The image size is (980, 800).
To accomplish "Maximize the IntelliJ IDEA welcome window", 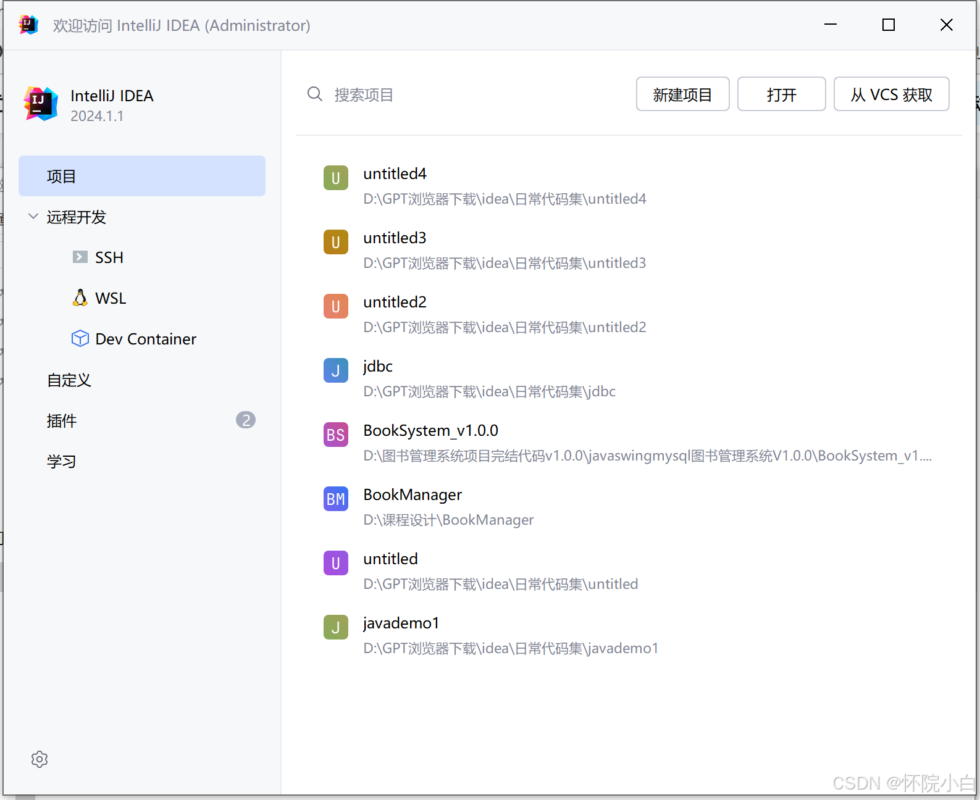I will tap(889, 25).
